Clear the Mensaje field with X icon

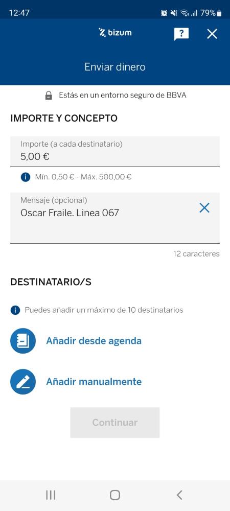[204, 208]
